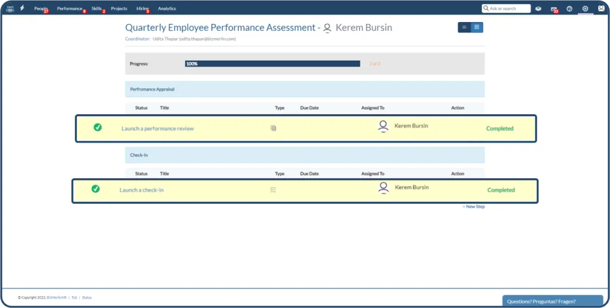Click the help question mark icon
This screenshot has width=610, height=308.
[569, 8]
